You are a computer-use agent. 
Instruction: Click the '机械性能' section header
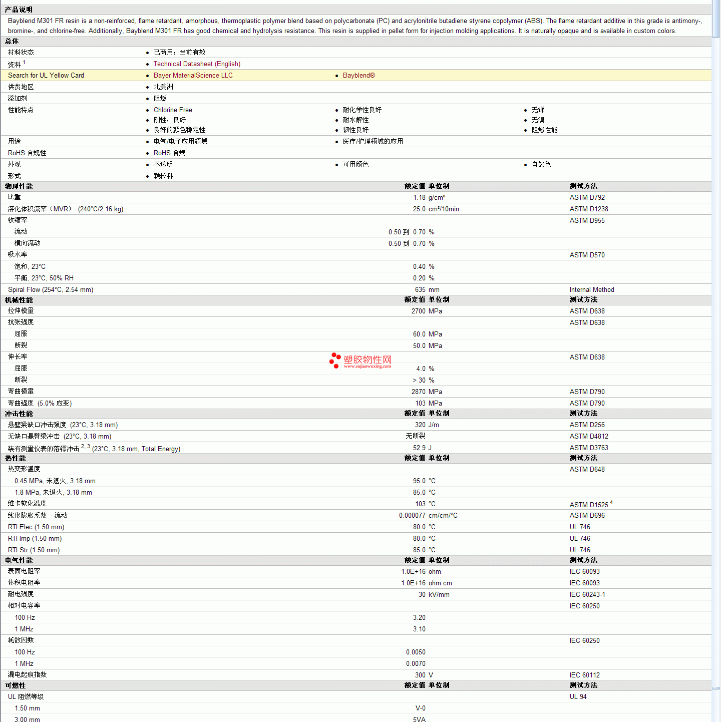[x=19, y=300]
